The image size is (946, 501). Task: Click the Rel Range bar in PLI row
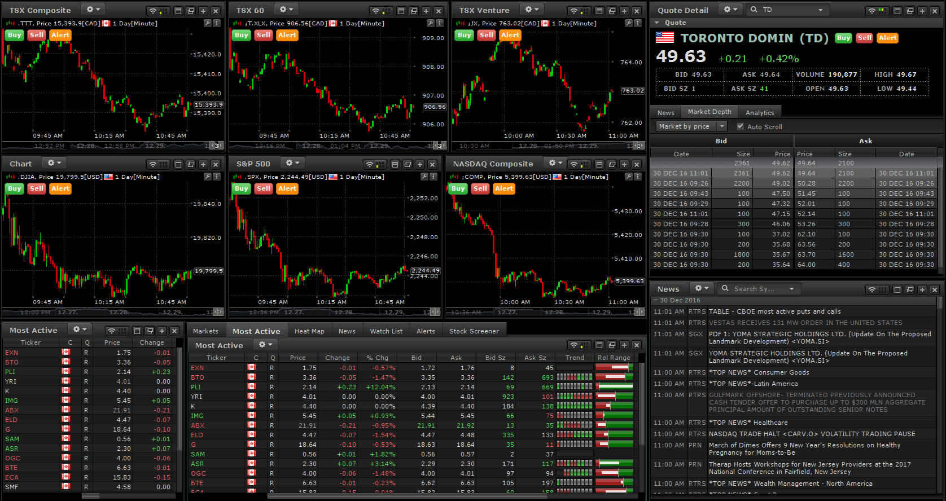pos(615,386)
